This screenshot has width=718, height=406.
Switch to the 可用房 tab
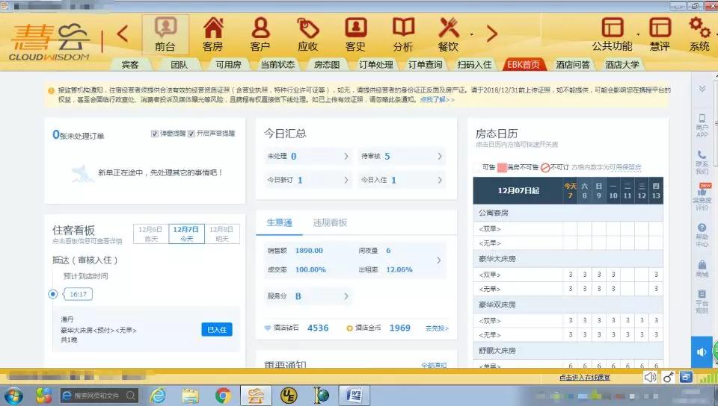click(229, 65)
